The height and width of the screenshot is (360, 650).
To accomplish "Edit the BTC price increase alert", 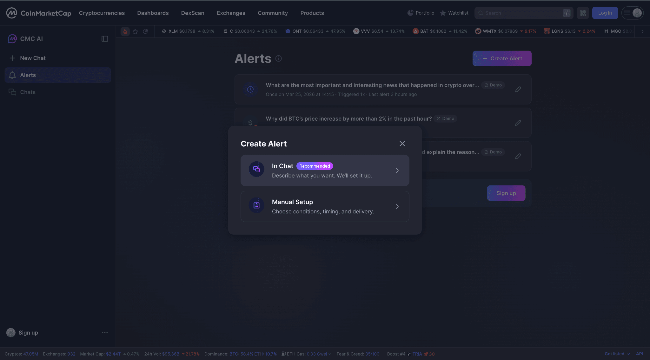I will pos(518,123).
